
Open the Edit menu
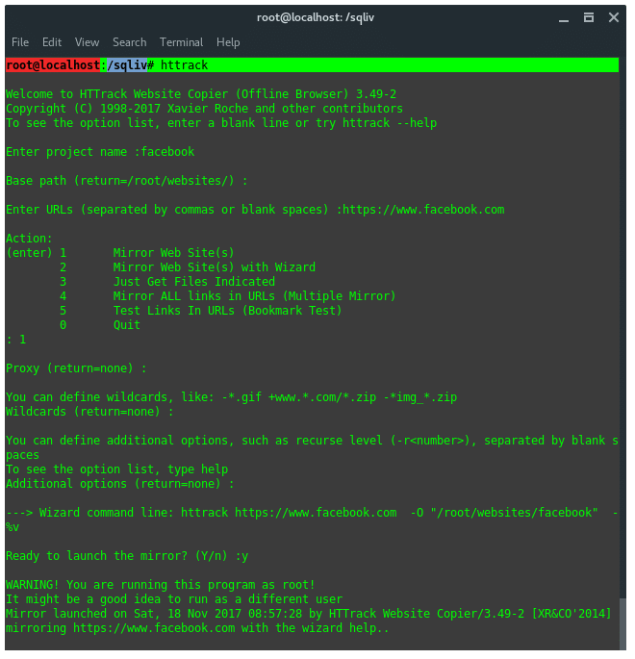click(52, 42)
